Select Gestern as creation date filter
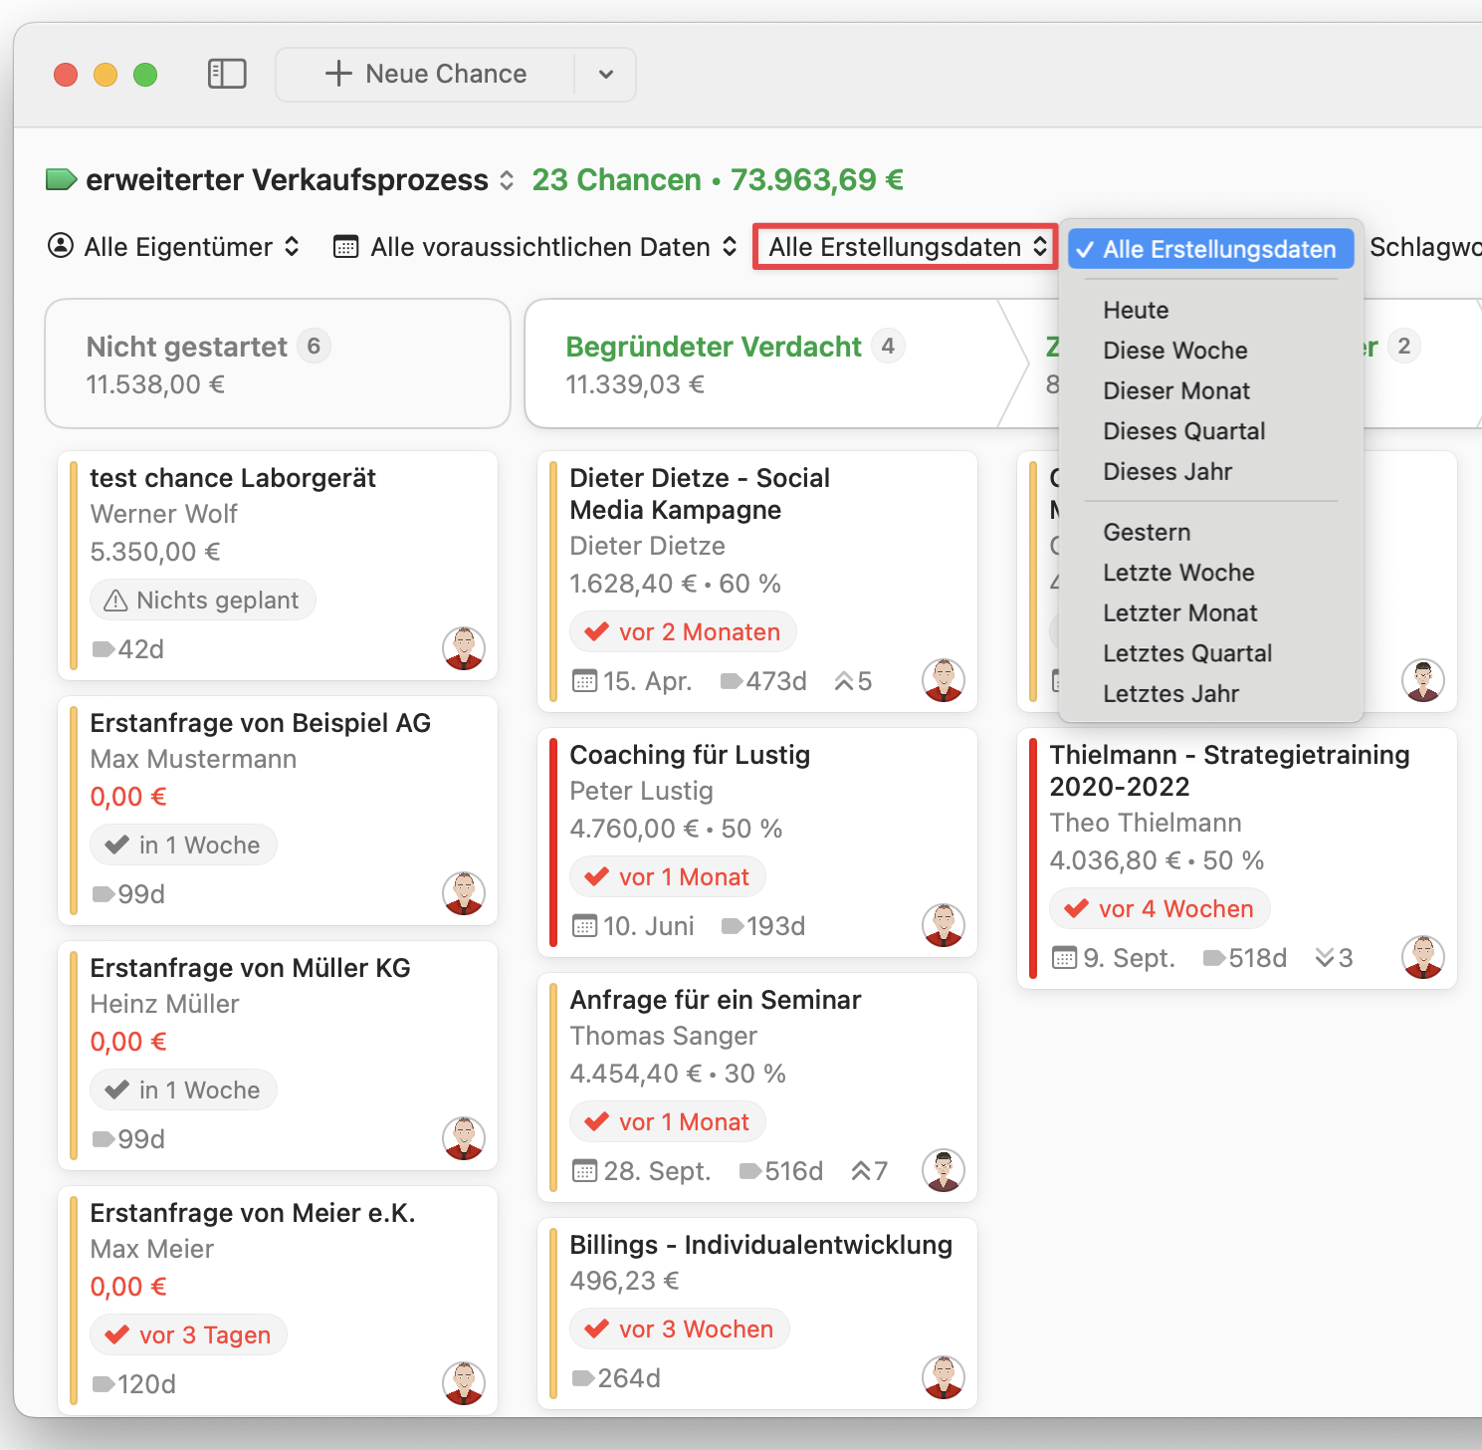Image resolution: width=1482 pixels, height=1450 pixels. click(x=1147, y=532)
